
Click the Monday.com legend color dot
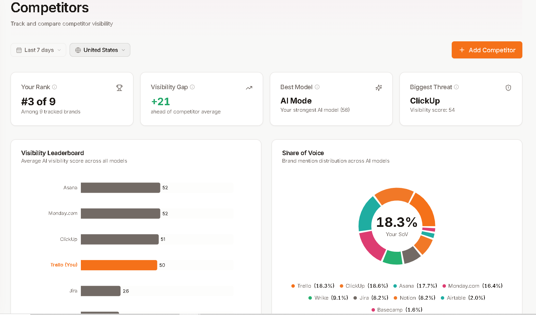tap(444, 286)
